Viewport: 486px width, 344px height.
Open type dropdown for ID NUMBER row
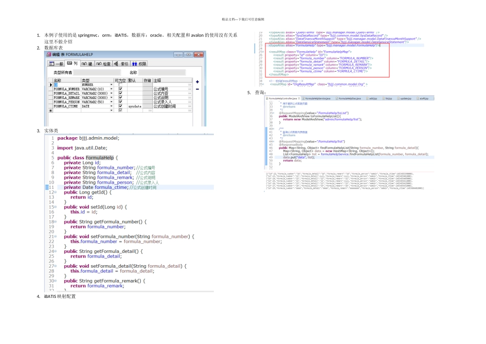(x=112, y=84)
